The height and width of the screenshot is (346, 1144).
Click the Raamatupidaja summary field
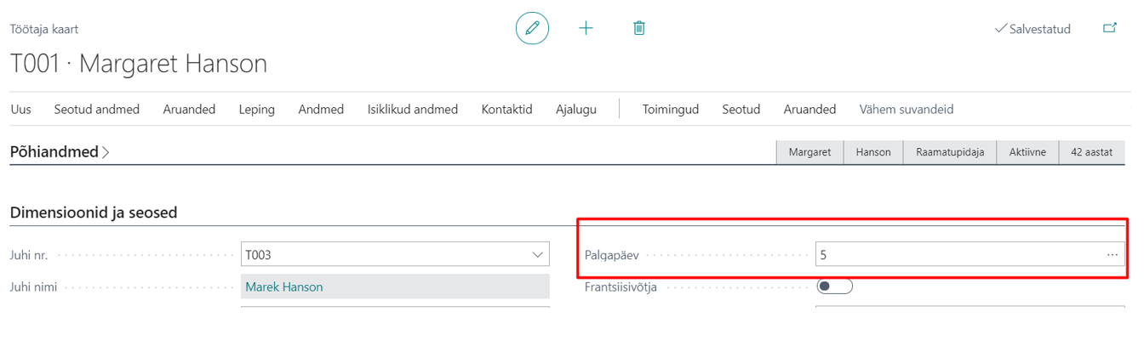coord(950,152)
